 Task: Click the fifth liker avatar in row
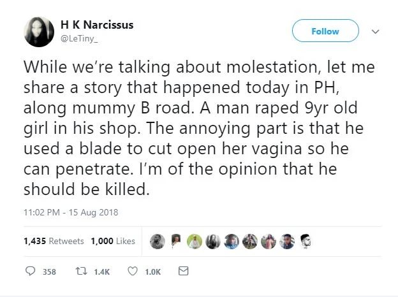(232, 241)
